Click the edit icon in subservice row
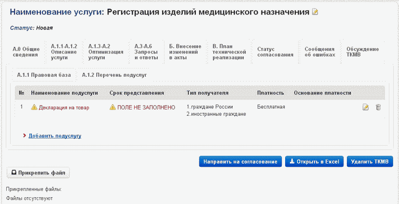Screen dimensions: 399x204 (366, 107)
